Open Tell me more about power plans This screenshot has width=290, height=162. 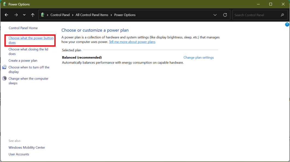click(x=132, y=42)
